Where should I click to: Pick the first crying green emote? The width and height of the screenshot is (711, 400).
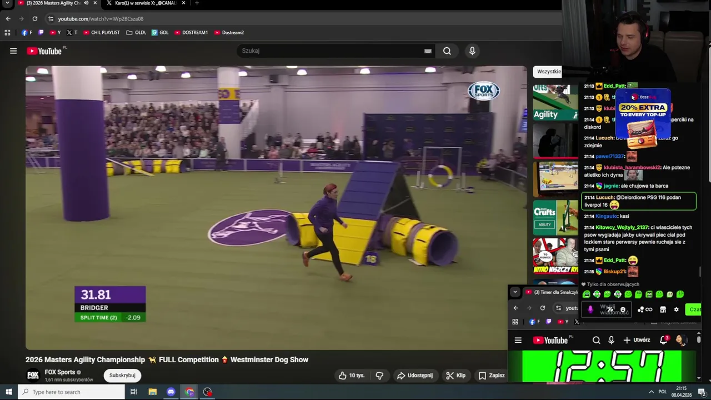point(587,294)
